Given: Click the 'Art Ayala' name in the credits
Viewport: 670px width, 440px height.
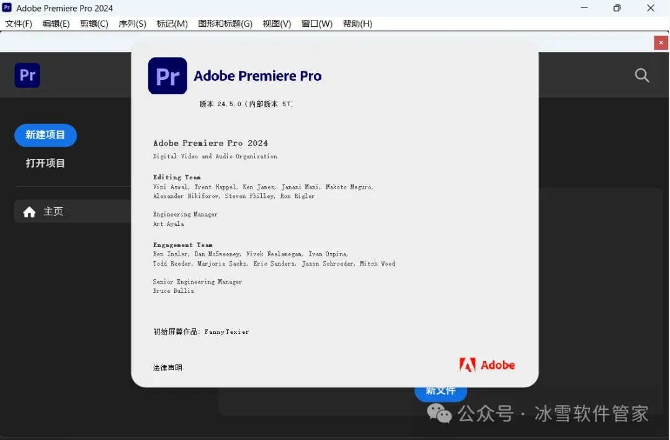Looking at the screenshot, I should coord(169,223).
